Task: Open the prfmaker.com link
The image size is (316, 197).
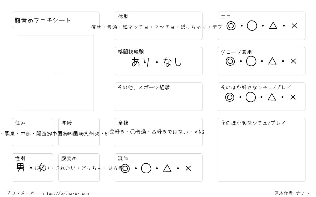Action: pos(65,194)
